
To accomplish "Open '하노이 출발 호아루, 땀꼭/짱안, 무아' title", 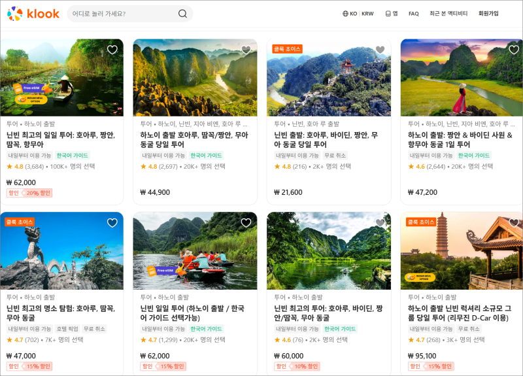I will pyautogui.click(x=194, y=140).
